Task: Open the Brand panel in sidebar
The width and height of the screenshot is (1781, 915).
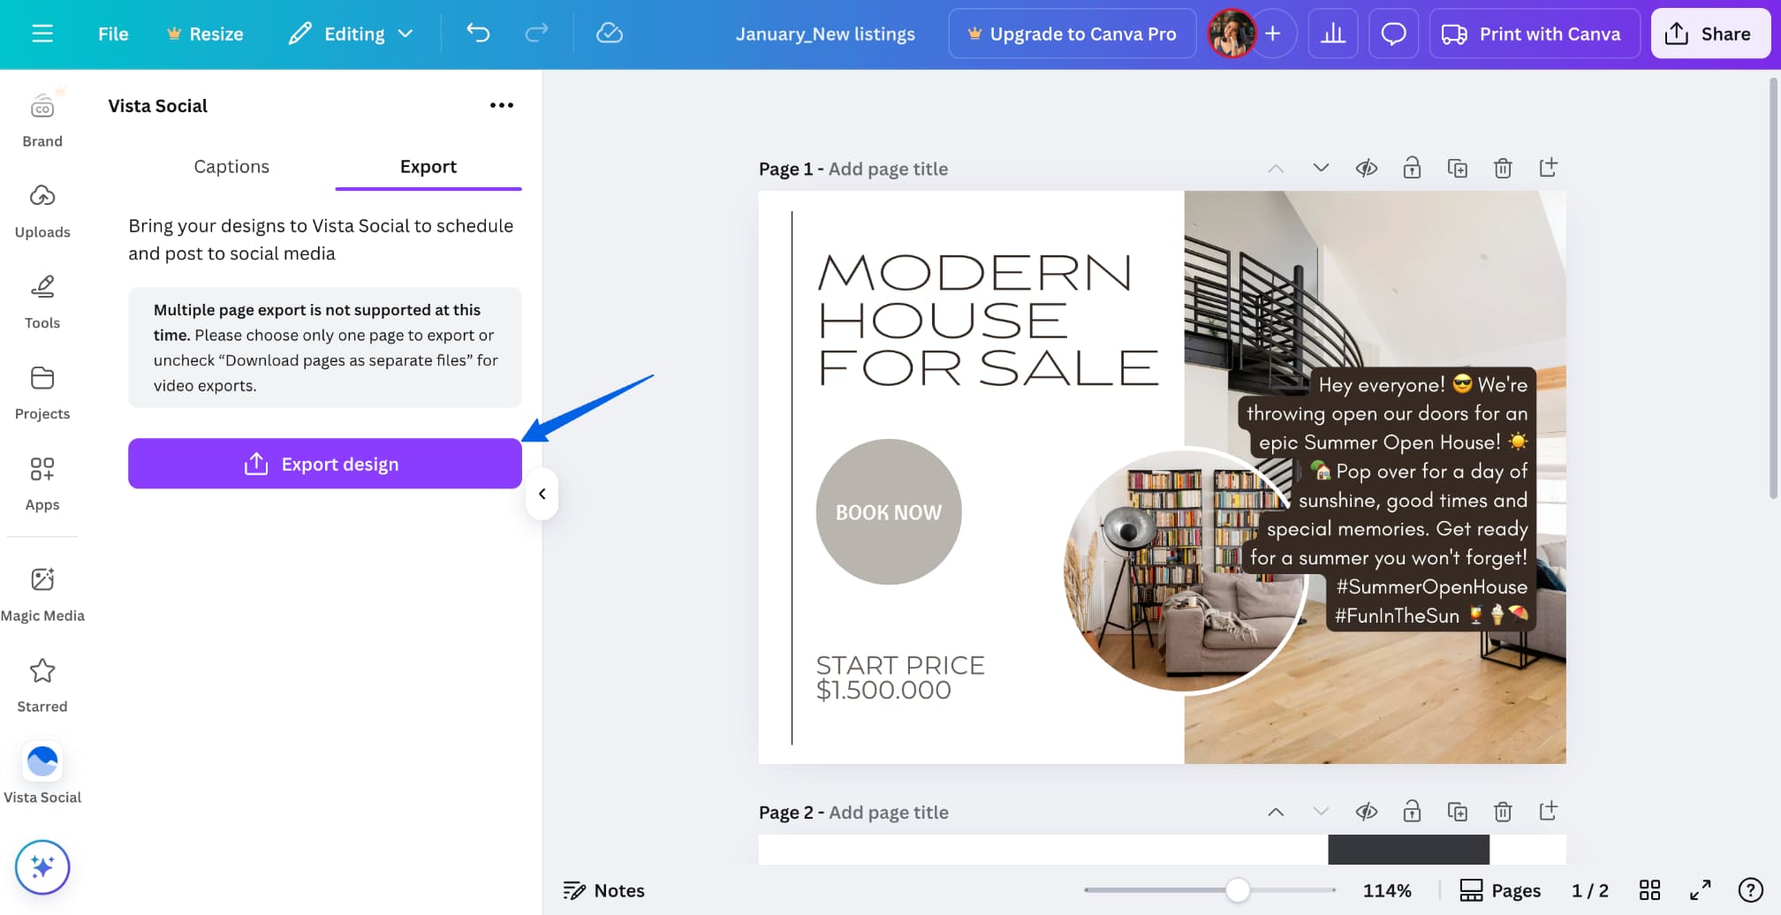Action: [x=42, y=117]
